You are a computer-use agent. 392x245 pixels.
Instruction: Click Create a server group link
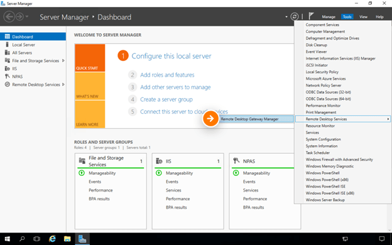point(166,99)
